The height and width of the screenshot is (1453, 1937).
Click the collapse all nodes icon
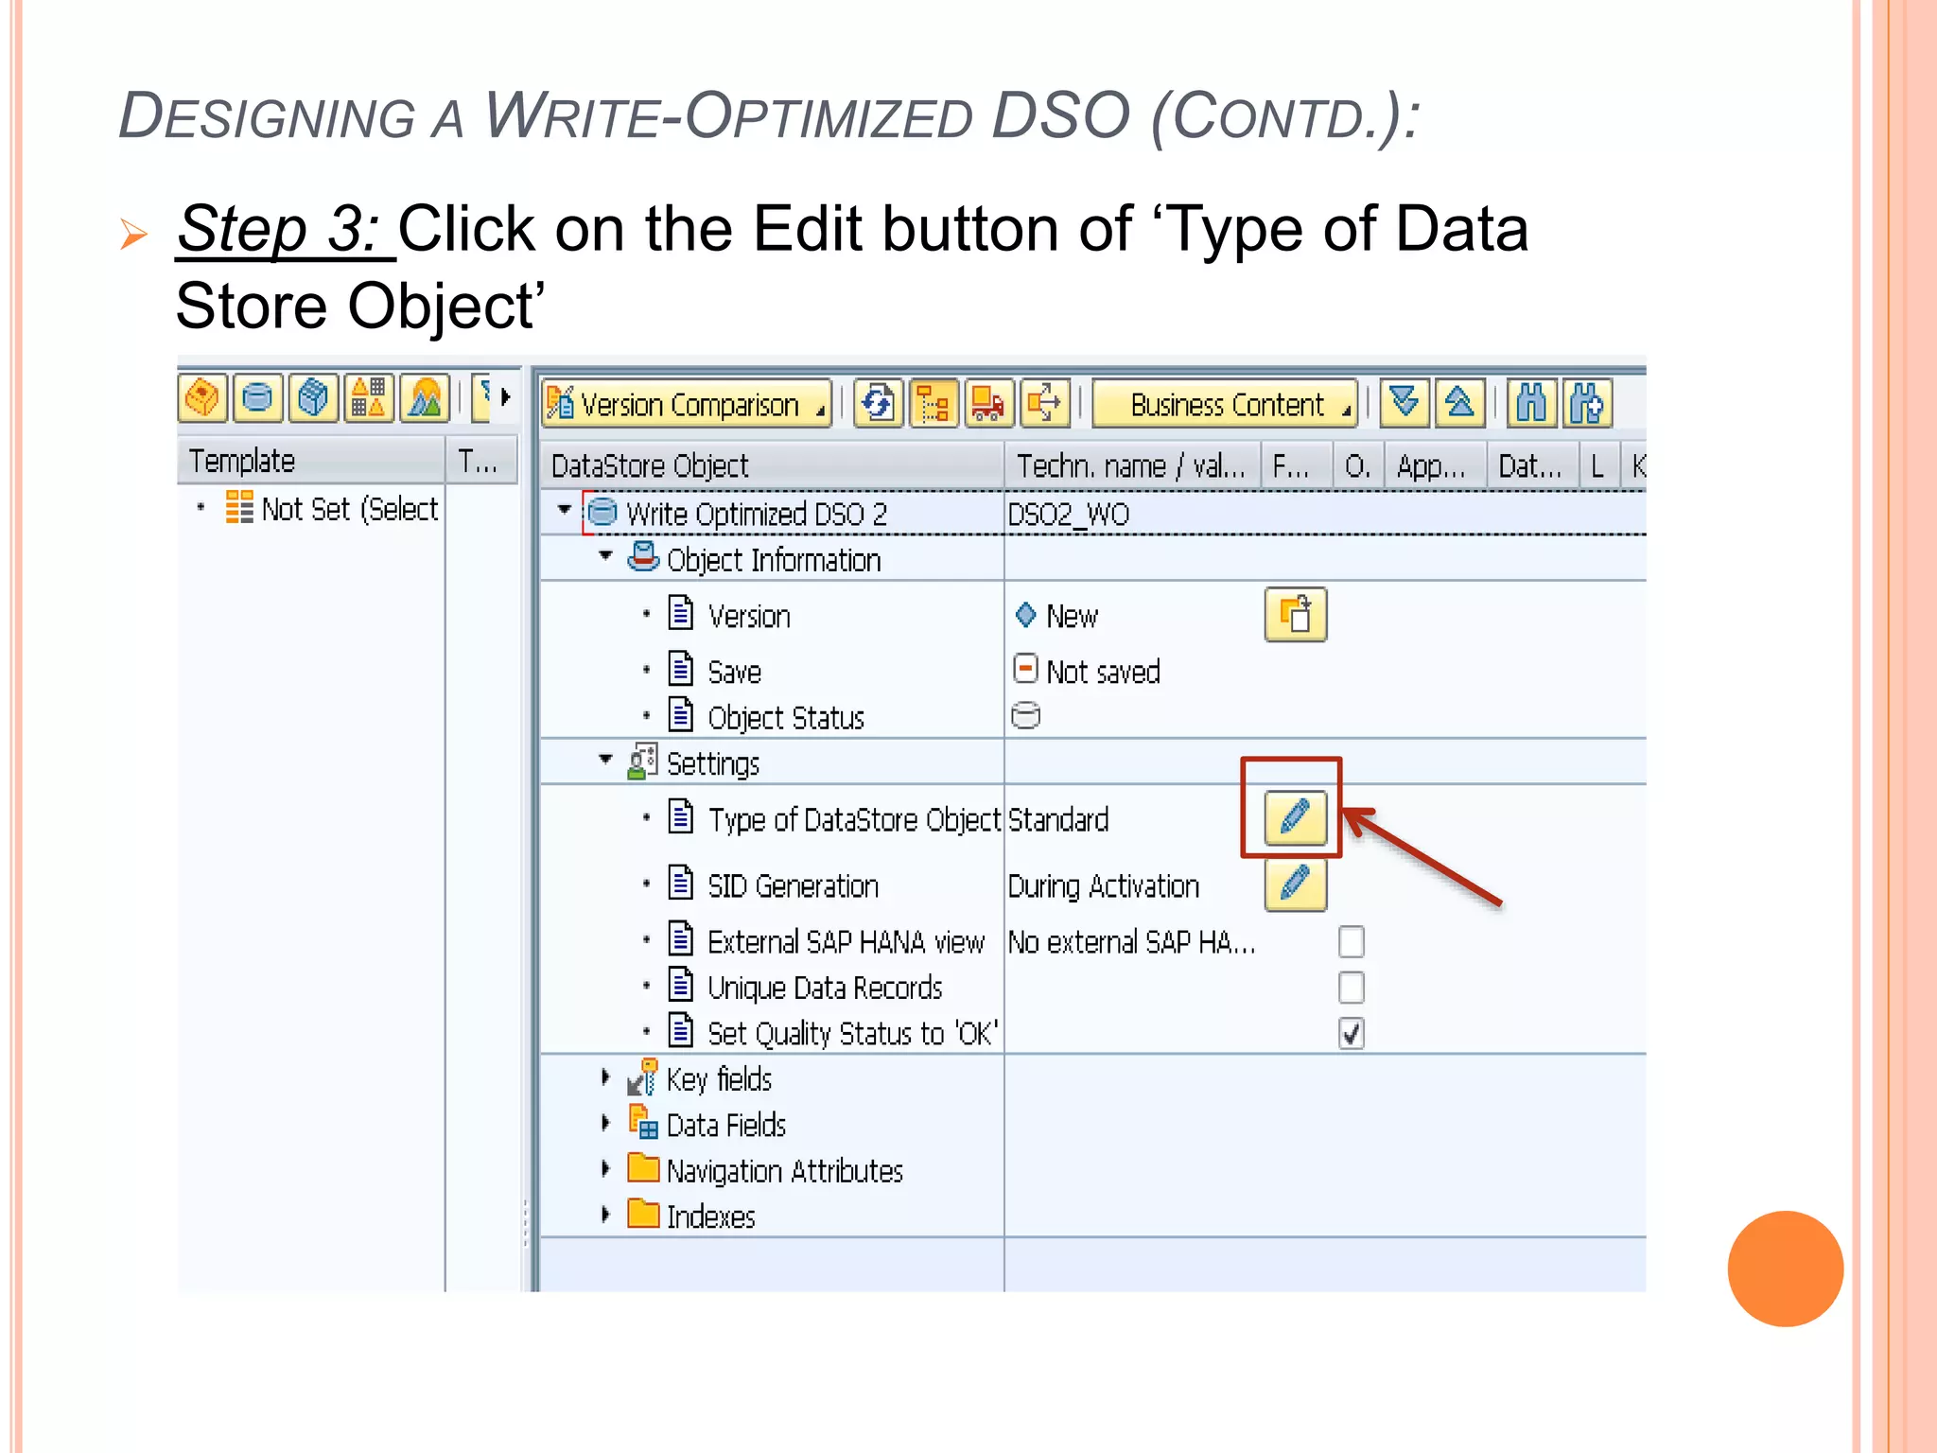[x=1460, y=405]
